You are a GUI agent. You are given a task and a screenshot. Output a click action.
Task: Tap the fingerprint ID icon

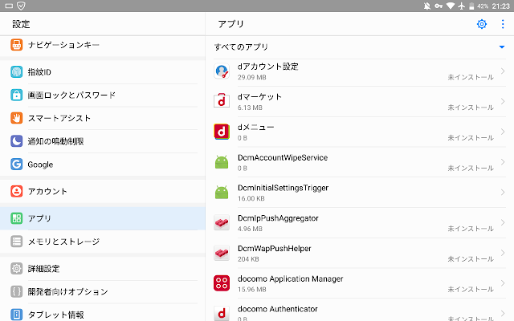click(x=17, y=72)
